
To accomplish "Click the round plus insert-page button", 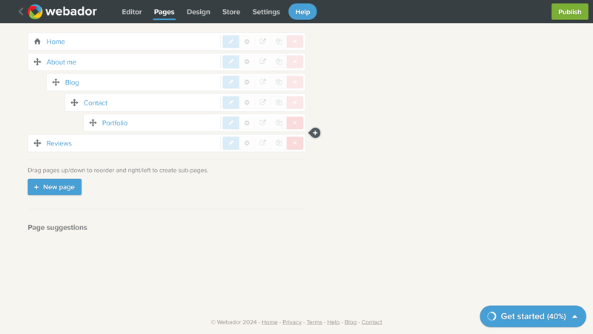I will coord(315,133).
